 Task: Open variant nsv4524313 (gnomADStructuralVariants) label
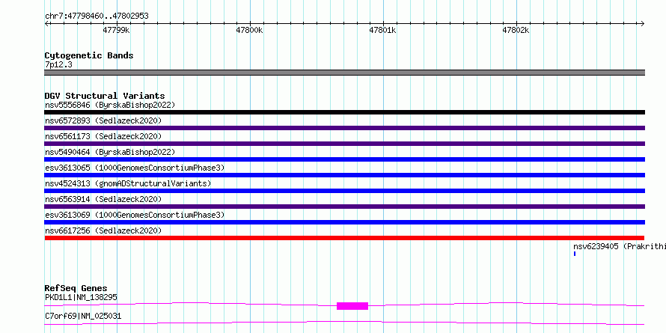pos(128,183)
